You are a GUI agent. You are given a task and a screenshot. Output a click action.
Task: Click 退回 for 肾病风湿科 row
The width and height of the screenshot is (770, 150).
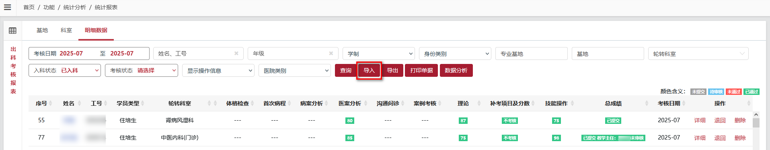pyautogui.click(x=720, y=120)
